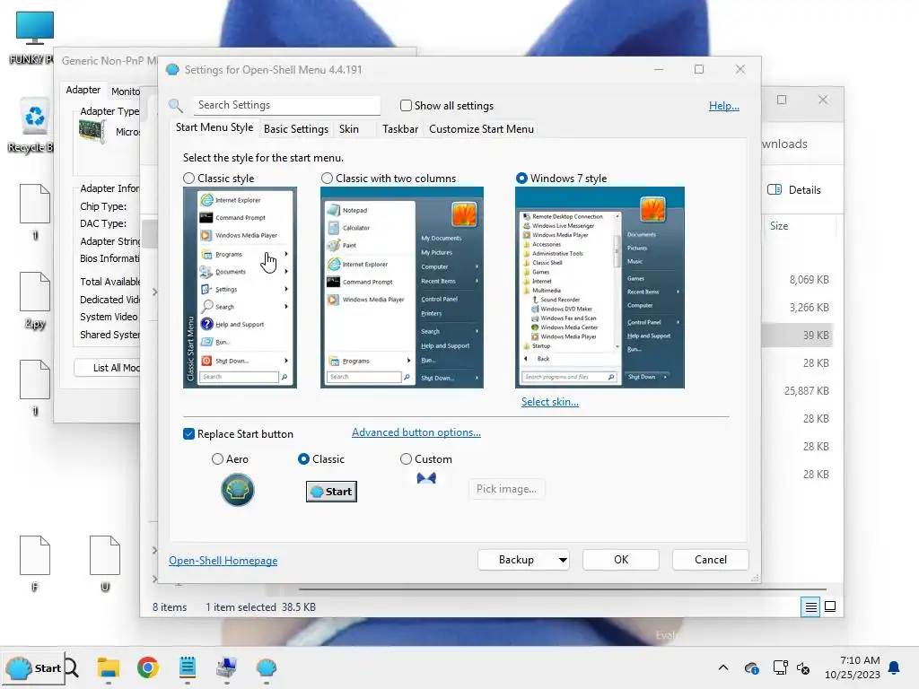Image resolution: width=919 pixels, height=689 pixels.
Task: Click the custom button bow-tie image
Action: point(426,479)
